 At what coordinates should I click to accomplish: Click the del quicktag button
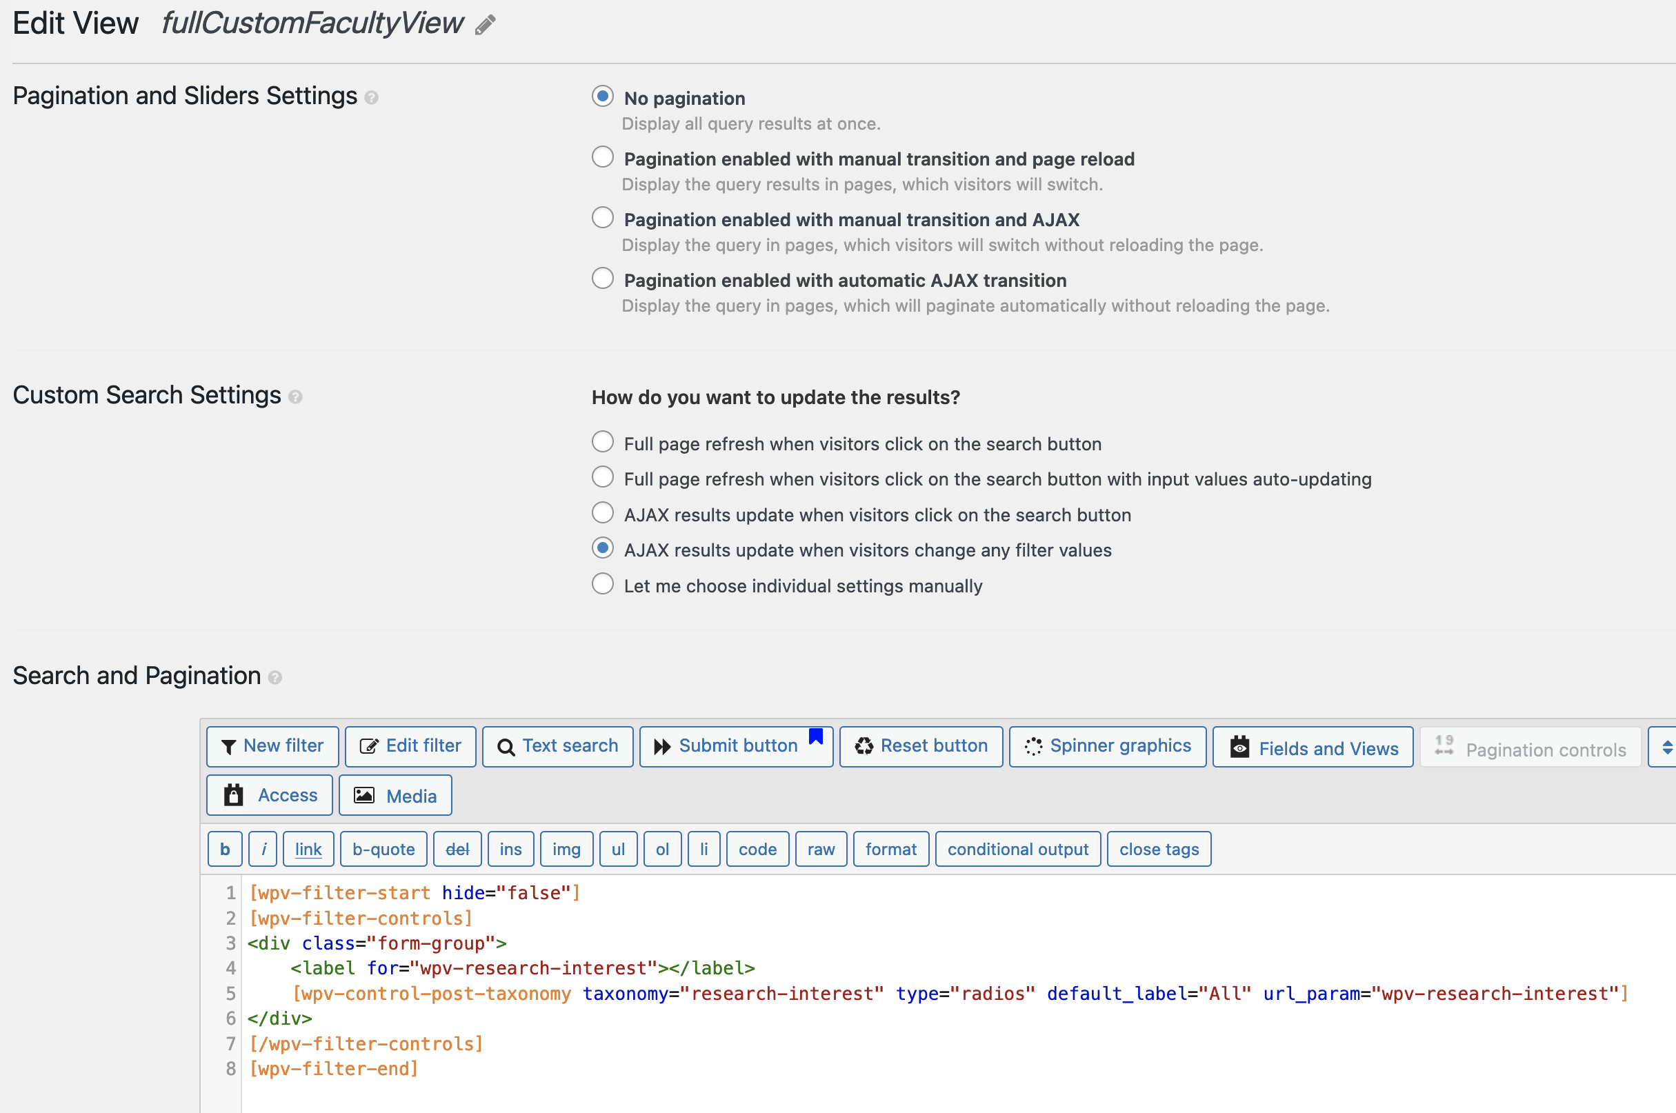(457, 849)
